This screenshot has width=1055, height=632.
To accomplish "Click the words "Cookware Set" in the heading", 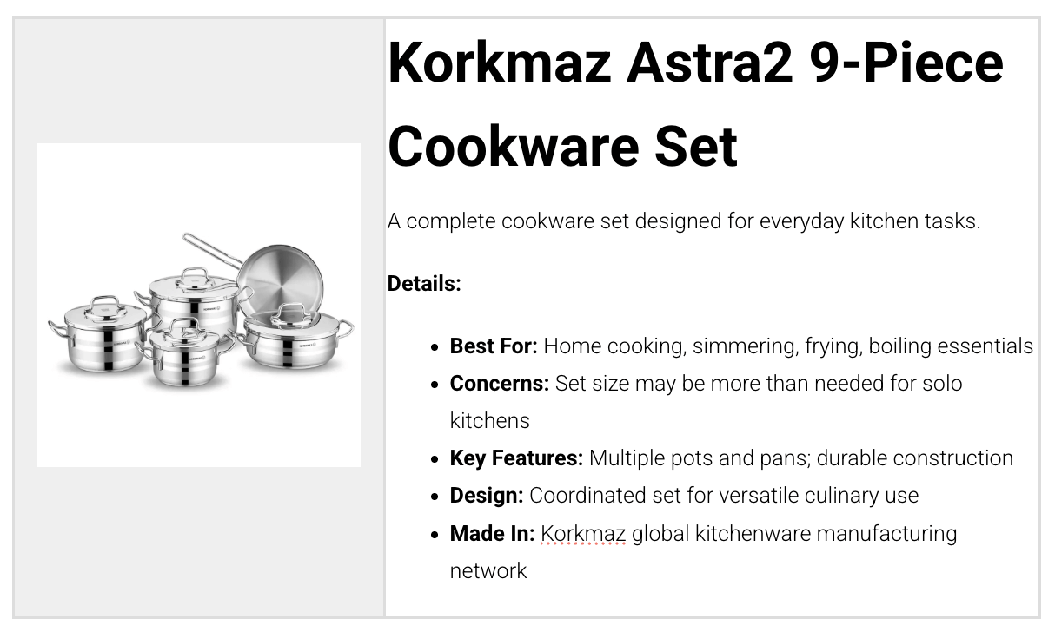I will click(x=562, y=145).
